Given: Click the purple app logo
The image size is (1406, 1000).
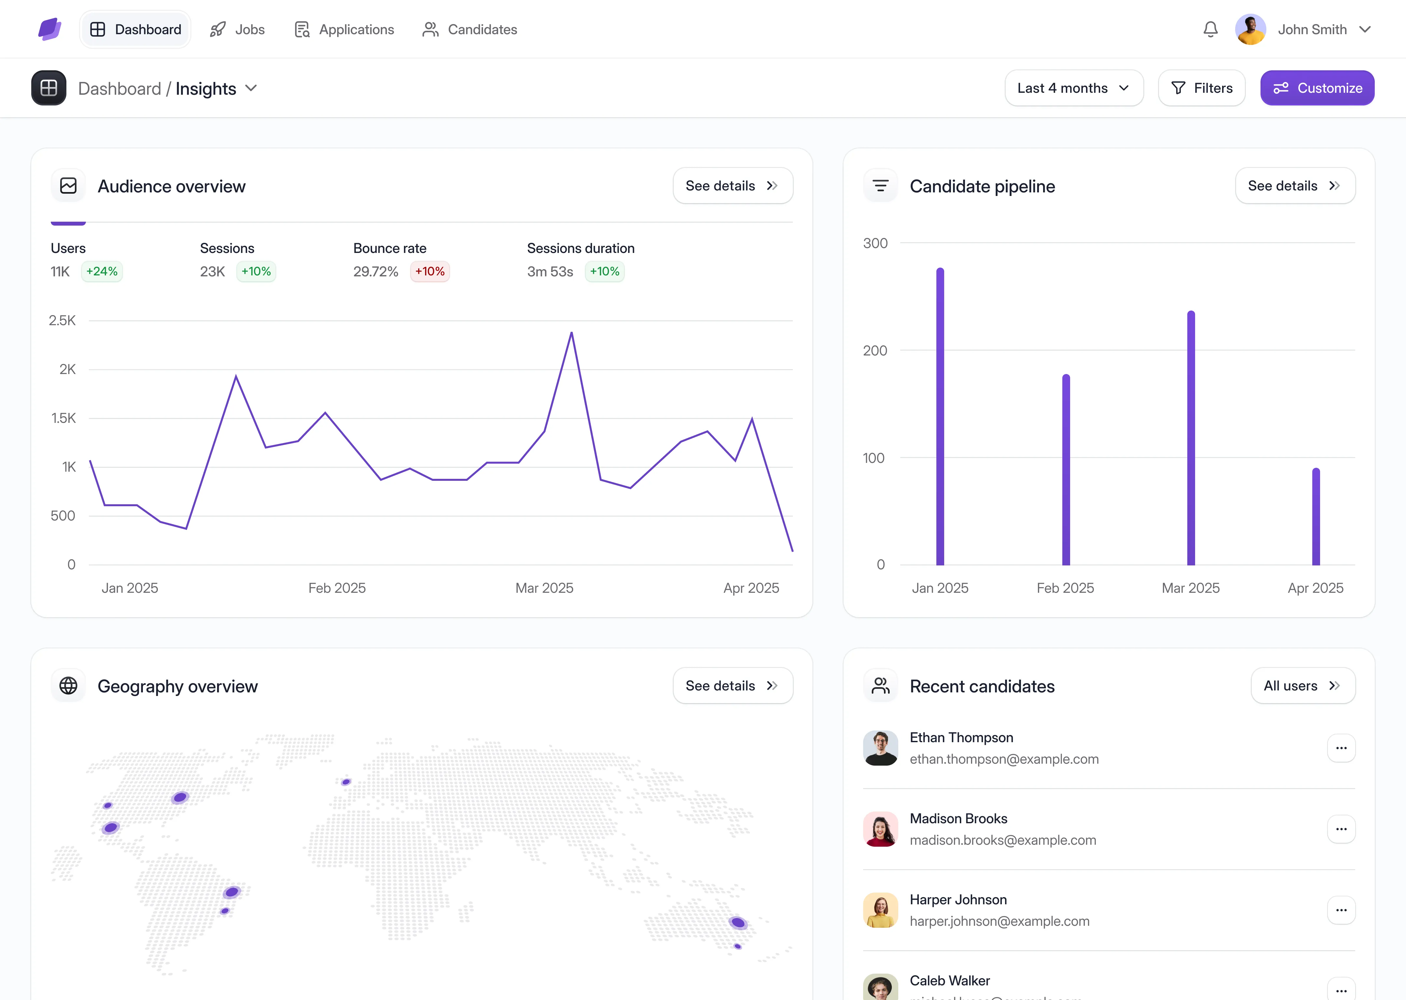Looking at the screenshot, I should coord(49,30).
